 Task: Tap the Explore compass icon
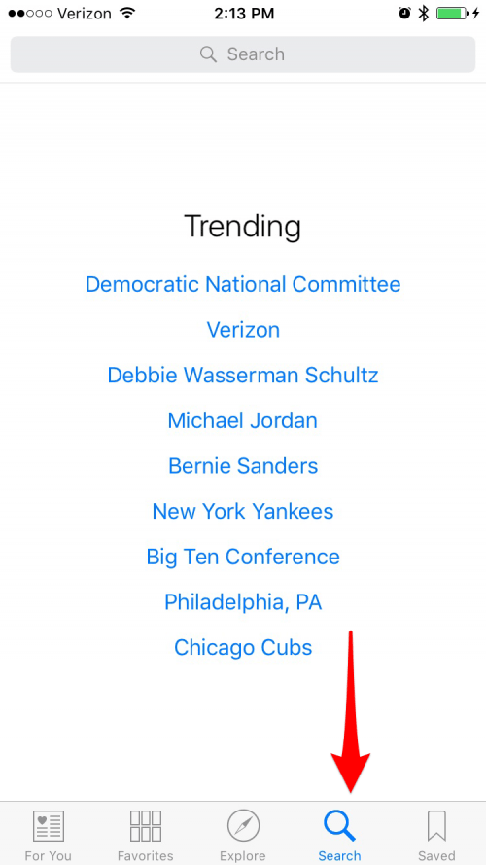(x=243, y=826)
